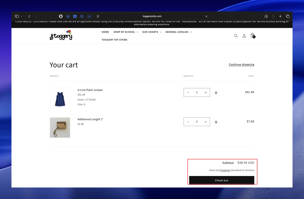This screenshot has width=304, height=199.
Task: Expand SHOP BY SCHOOL menu
Action: pos(126,32)
